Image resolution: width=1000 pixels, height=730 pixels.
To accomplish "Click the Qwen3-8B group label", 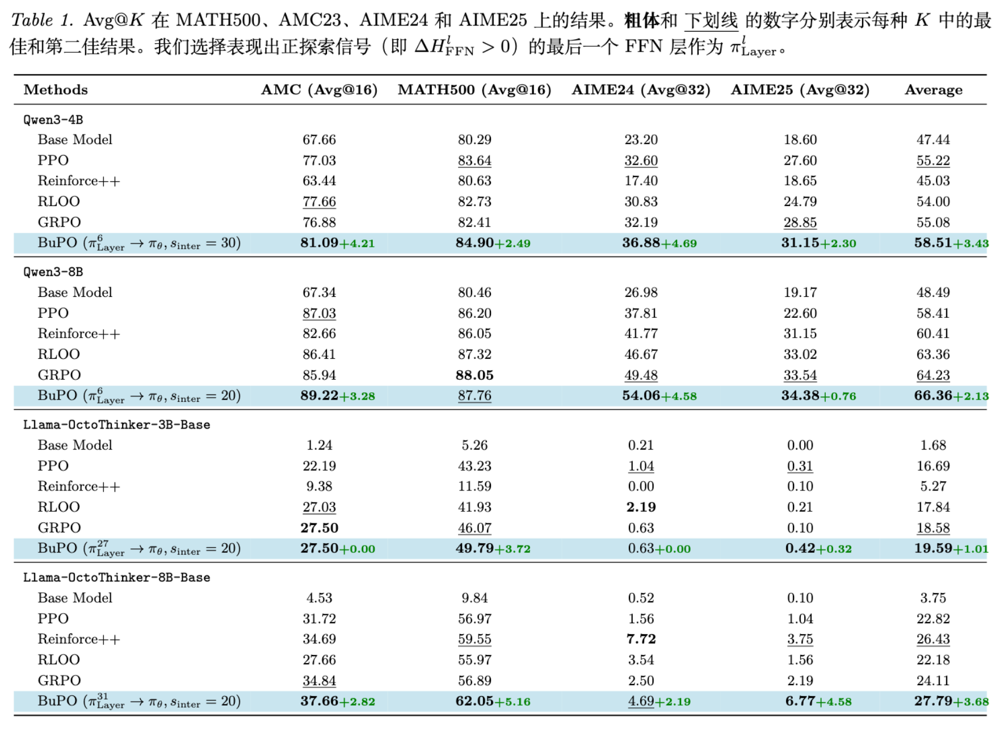I will point(53,272).
